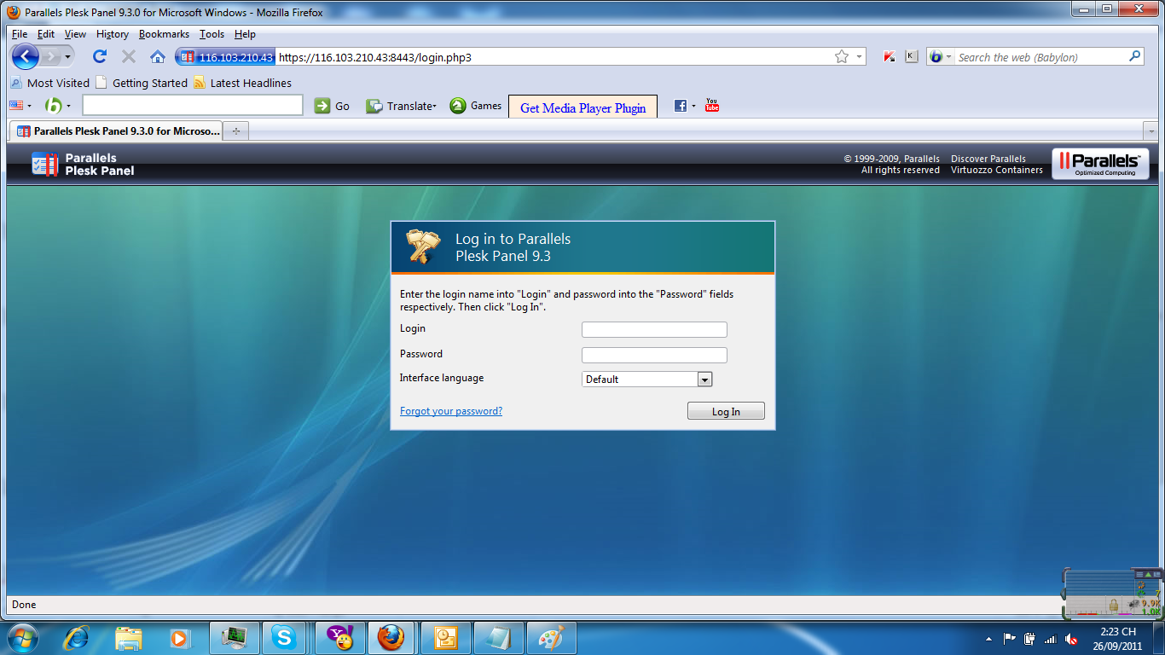Open the Translate dropdown in toolbar
The image size is (1165, 655).
402,106
